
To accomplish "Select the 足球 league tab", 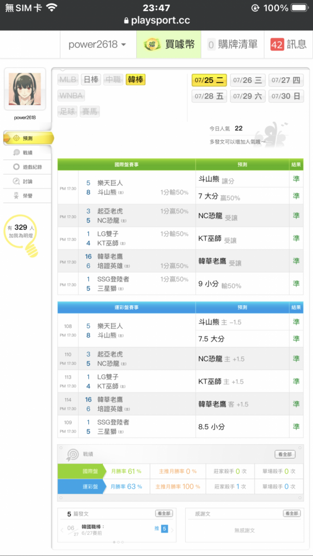I will [x=68, y=111].
